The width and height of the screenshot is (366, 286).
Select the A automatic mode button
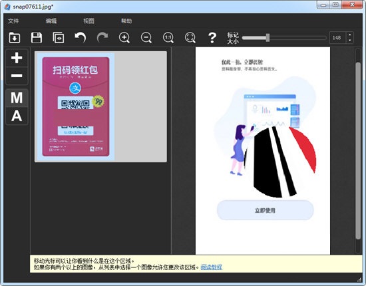pos(17,116)
